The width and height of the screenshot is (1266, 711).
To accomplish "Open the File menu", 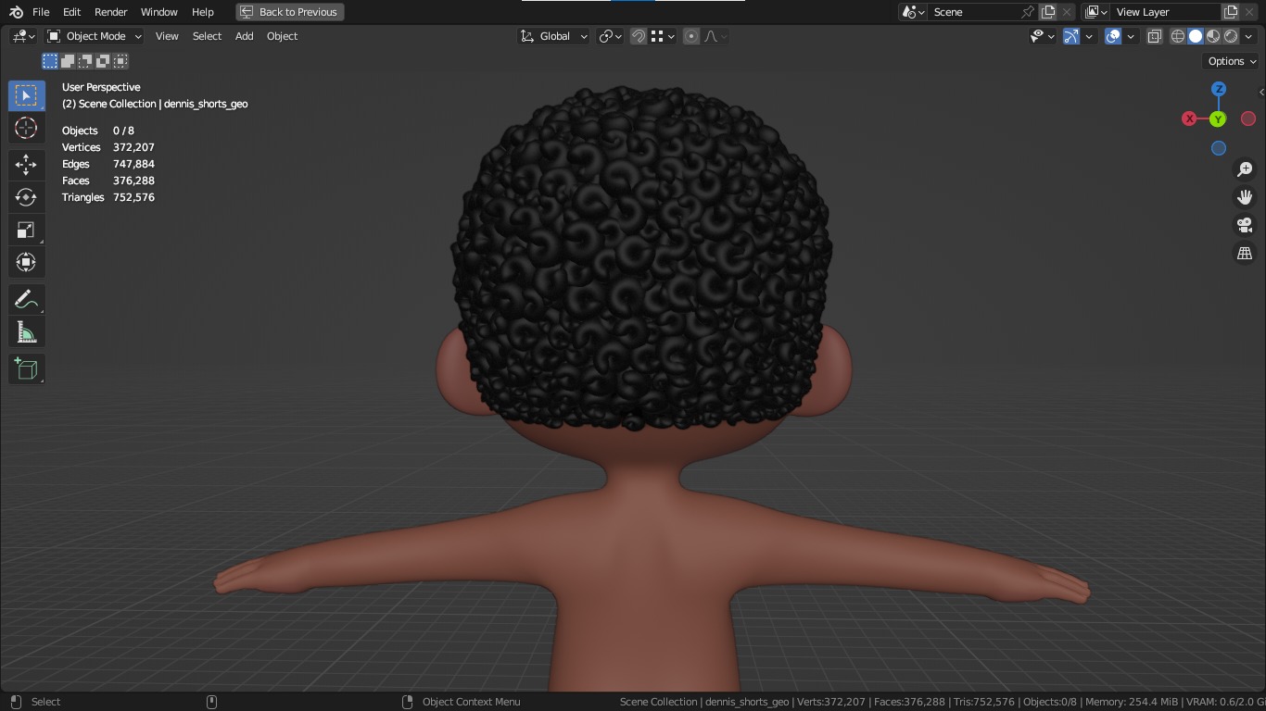I will [x=41, y=12].
